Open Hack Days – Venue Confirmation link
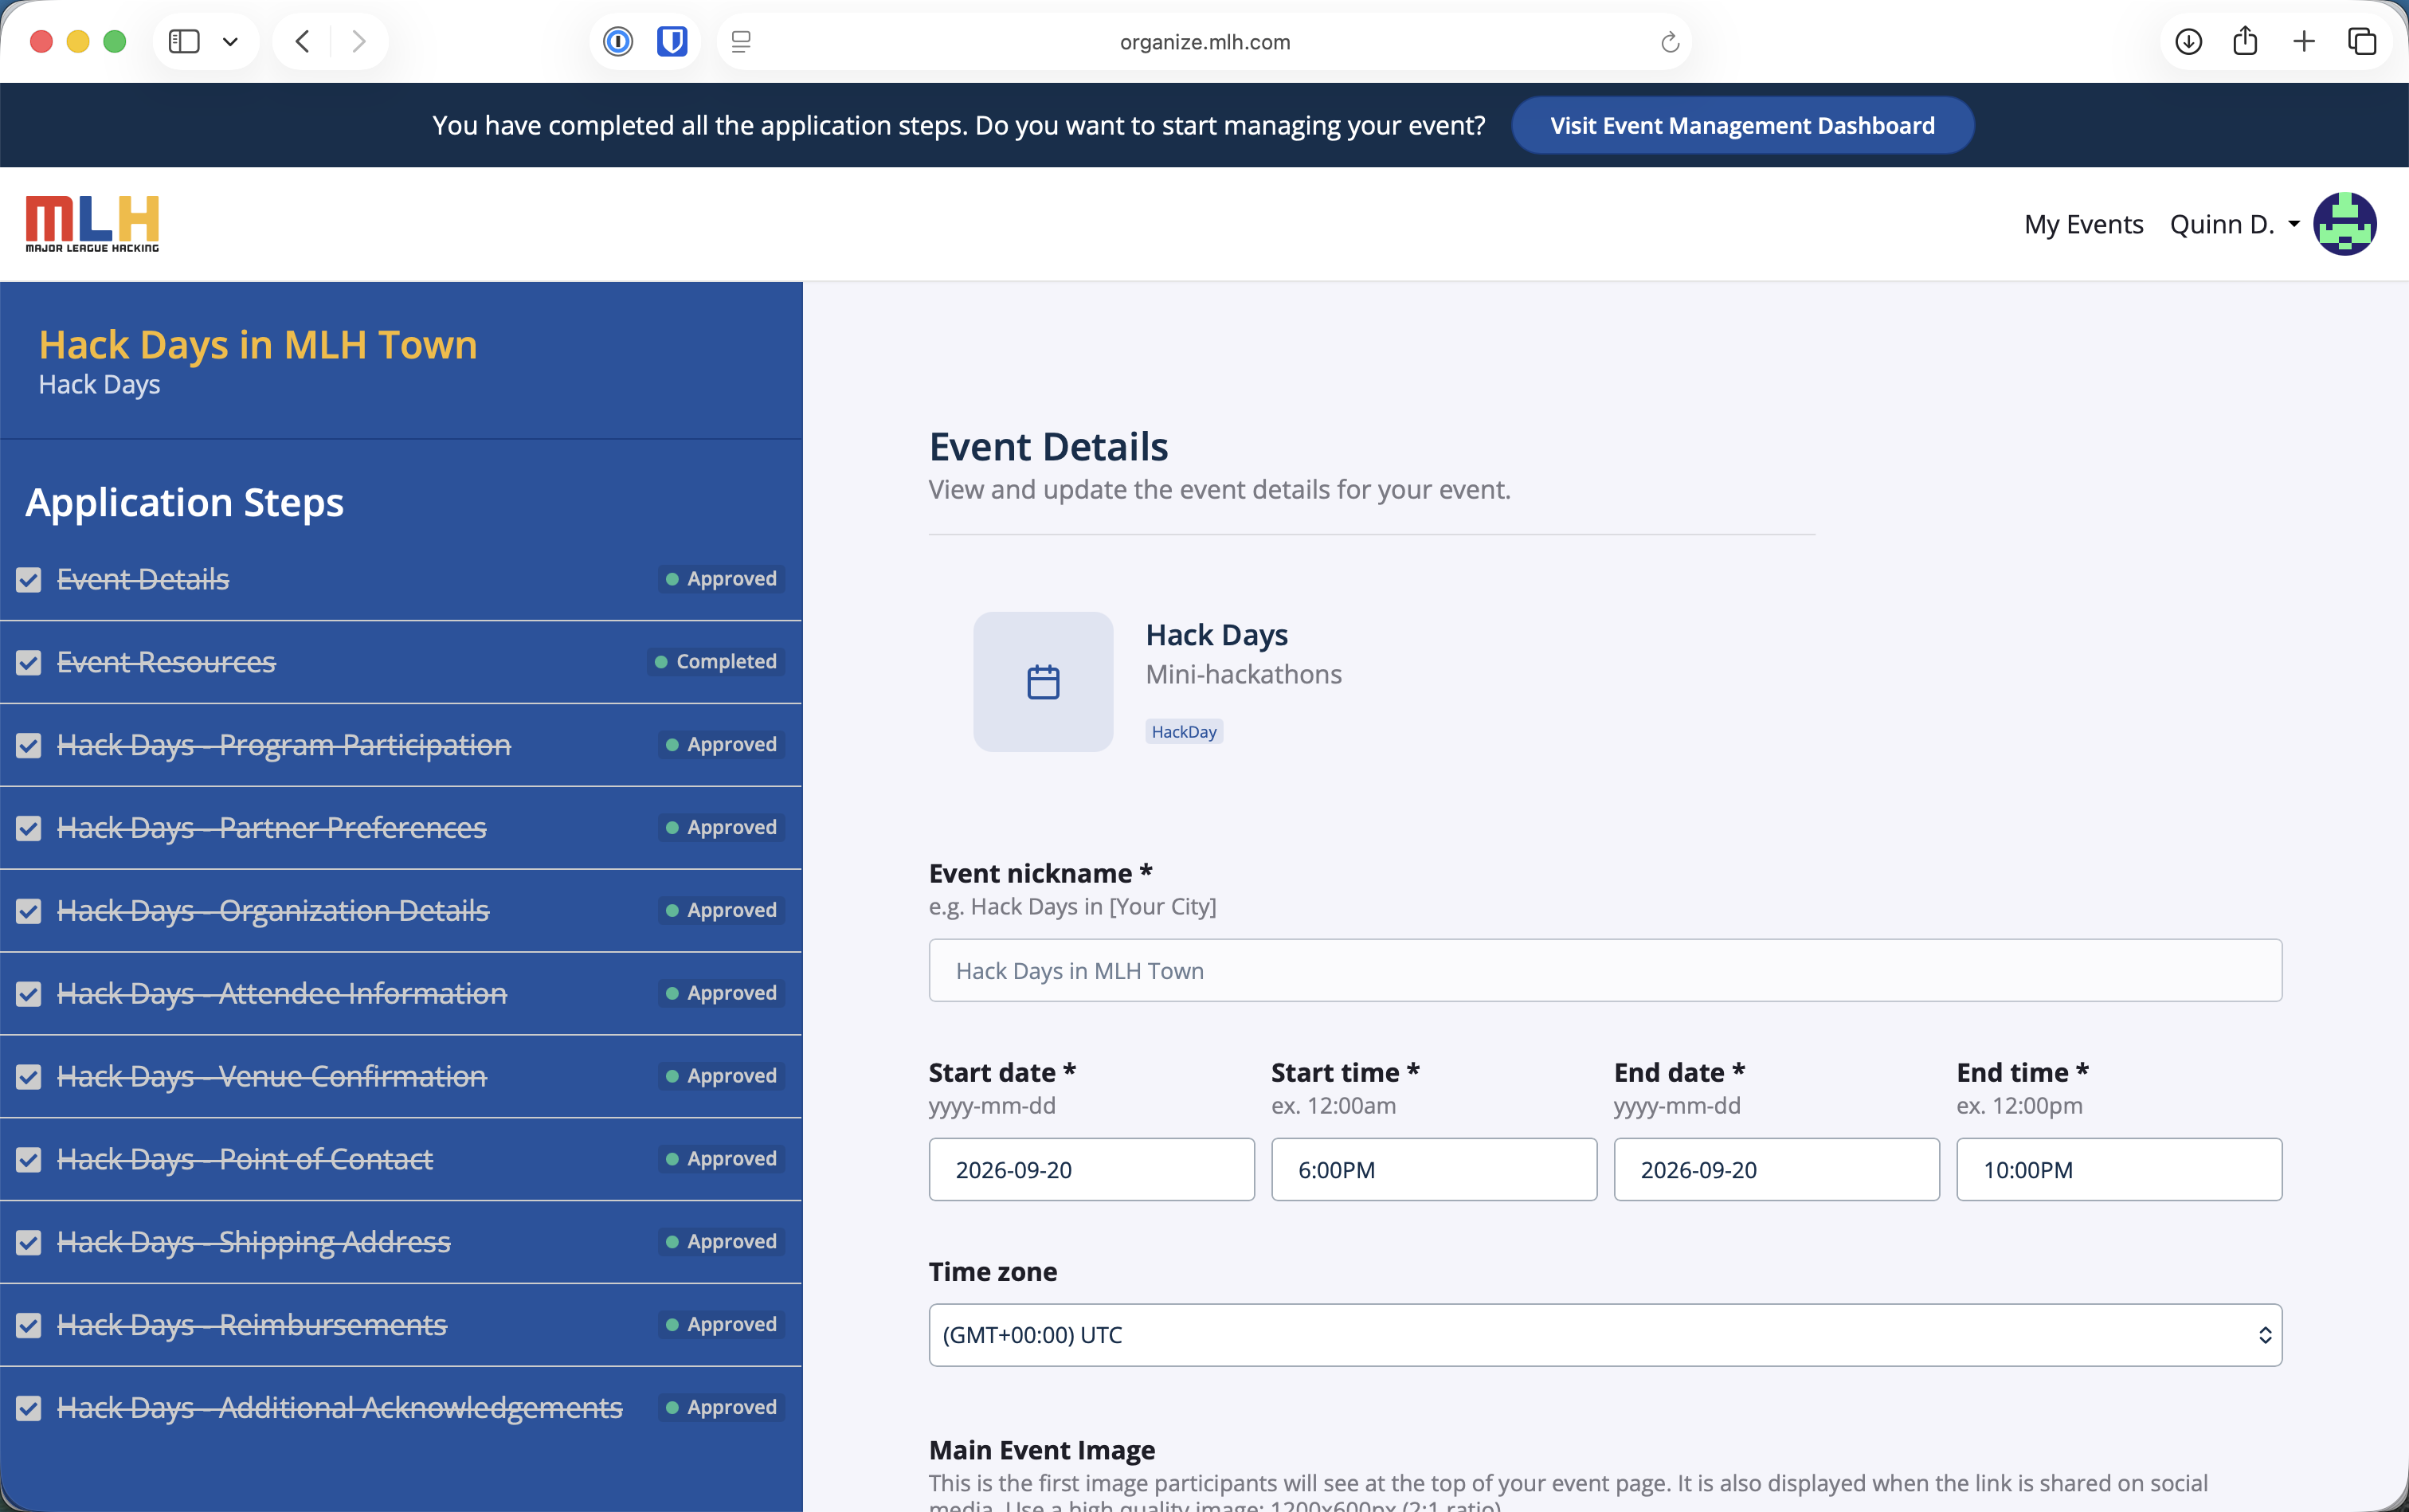 (x=272, y=1076)
